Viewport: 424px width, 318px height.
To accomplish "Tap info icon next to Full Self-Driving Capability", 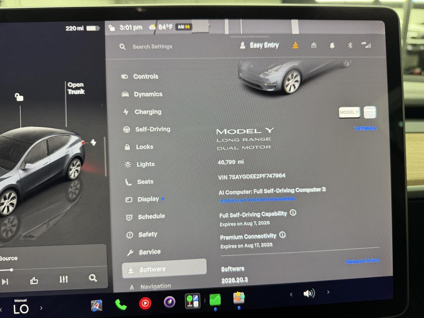I will pyautogui.click(x=293, y=213).
